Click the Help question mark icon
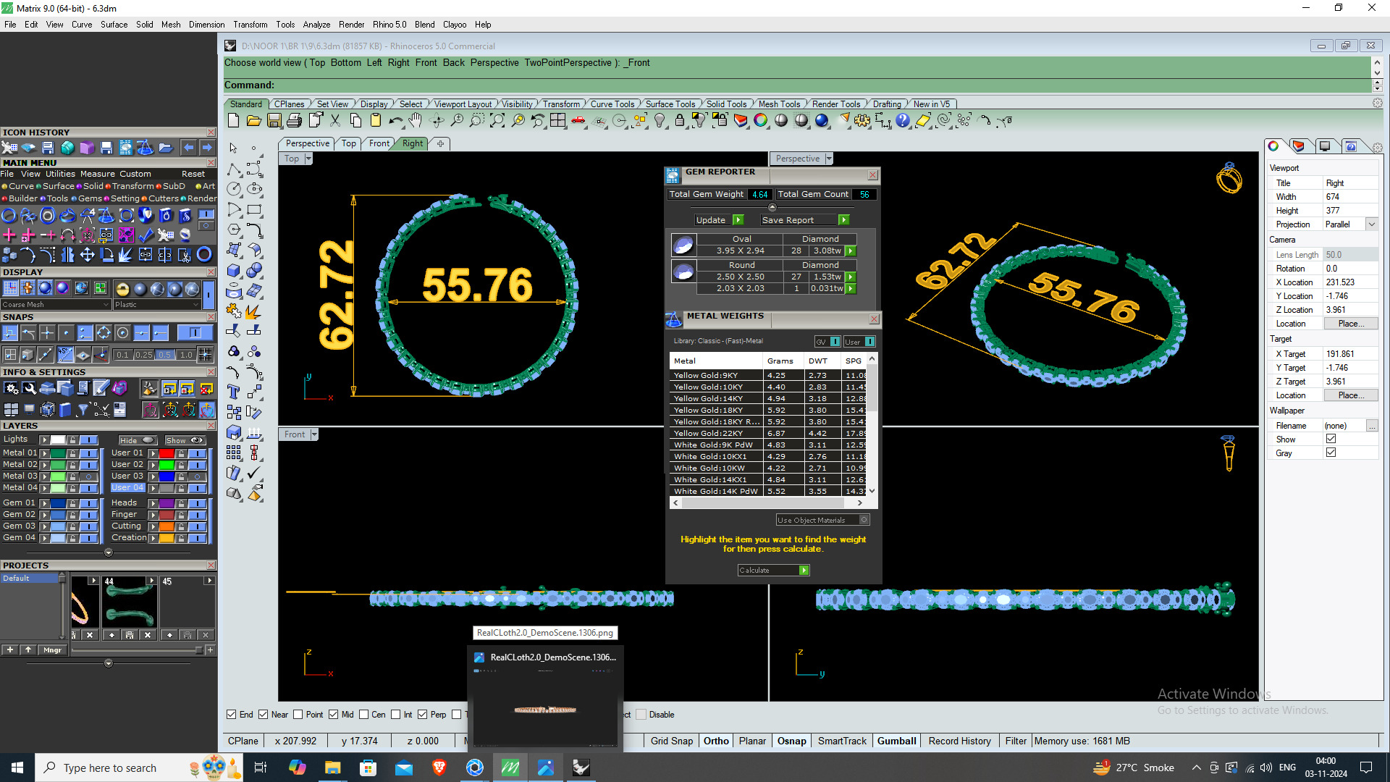The height and width of the screenshot is (782, 1390). 902,121
